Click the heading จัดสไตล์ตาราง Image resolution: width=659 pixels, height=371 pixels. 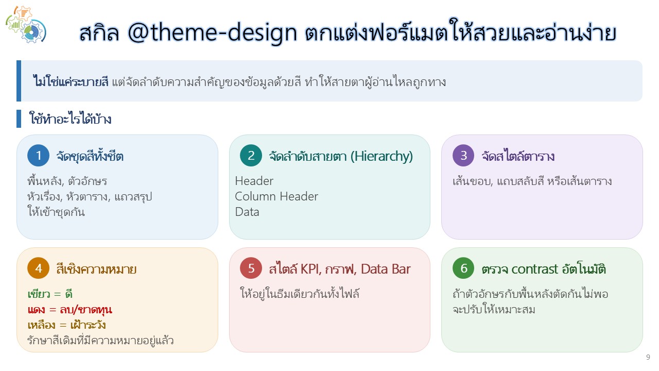[518, 156]
